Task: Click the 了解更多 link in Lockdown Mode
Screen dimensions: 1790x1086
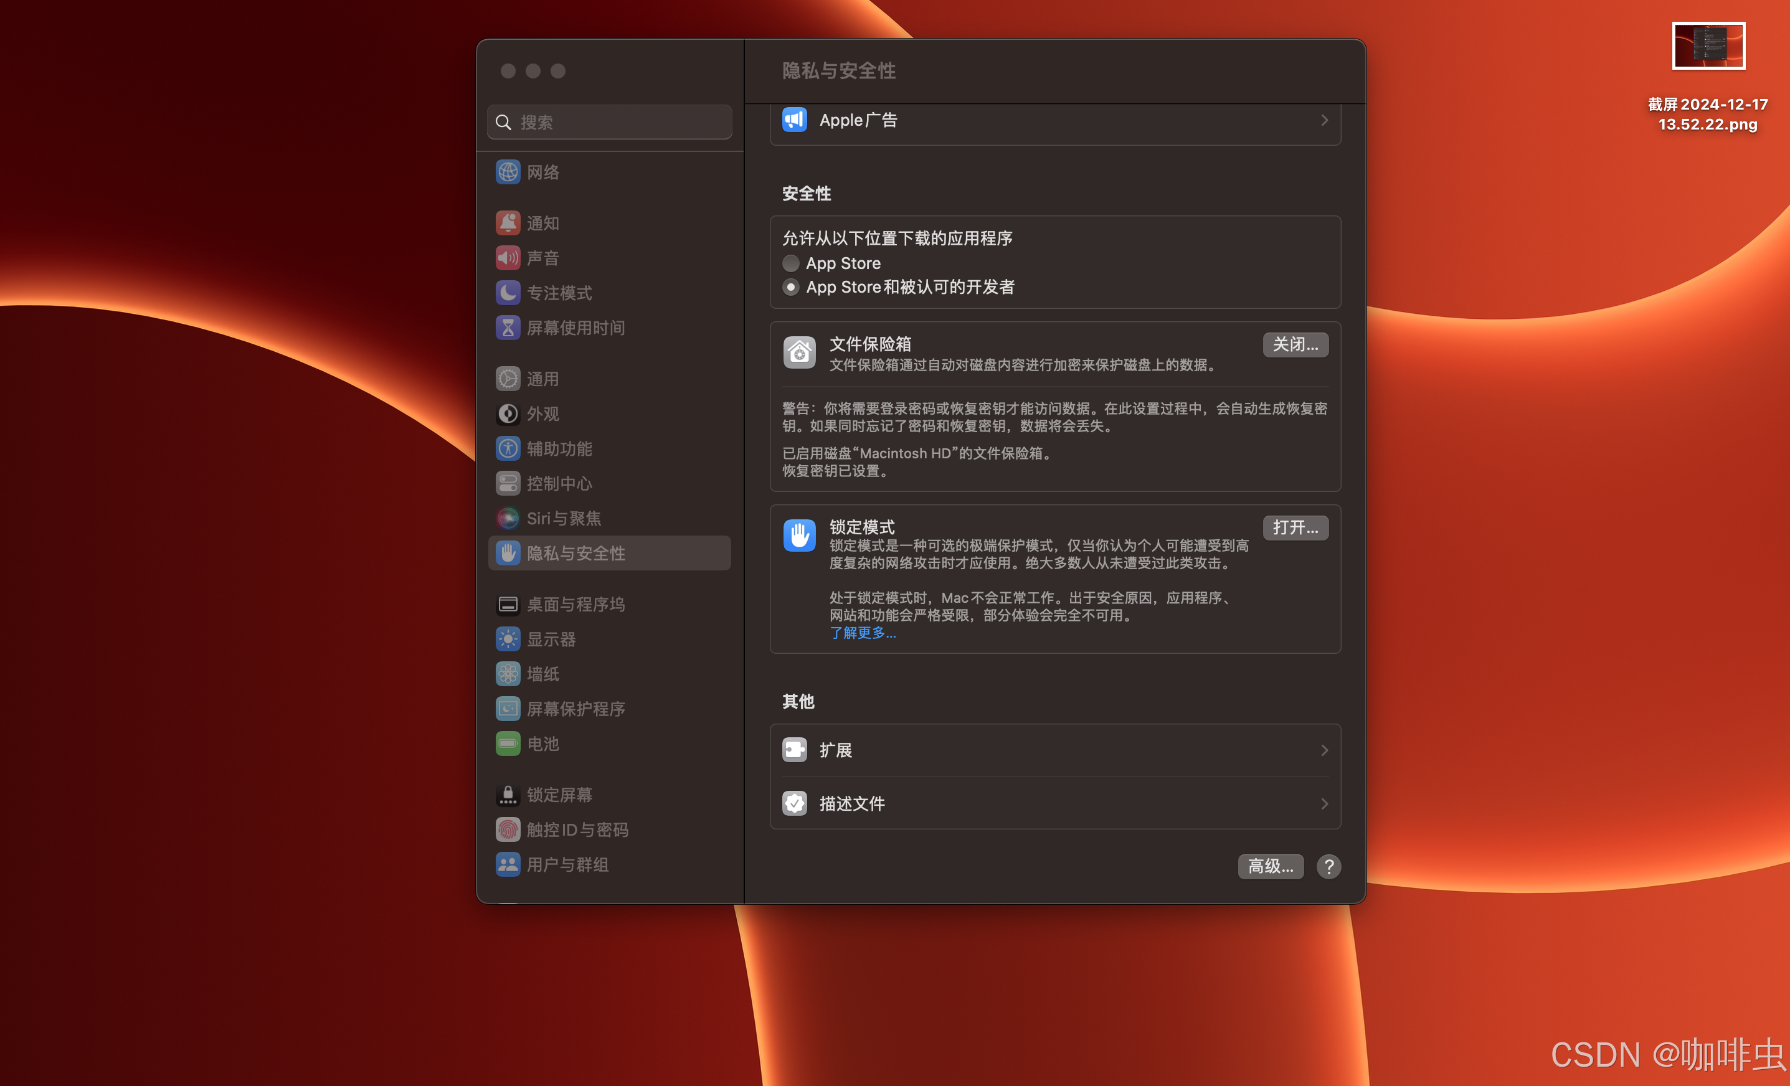Action: click(863, 633)
